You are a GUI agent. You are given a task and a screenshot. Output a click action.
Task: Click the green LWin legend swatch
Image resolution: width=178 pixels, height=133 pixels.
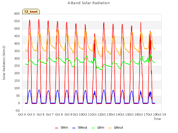point(93,128)
